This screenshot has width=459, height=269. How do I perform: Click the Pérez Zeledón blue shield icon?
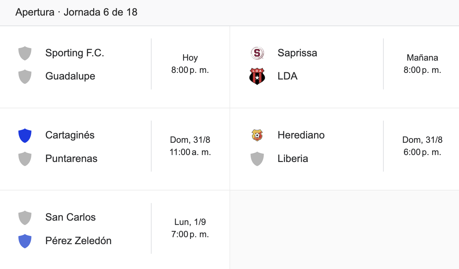coord(25,241)
